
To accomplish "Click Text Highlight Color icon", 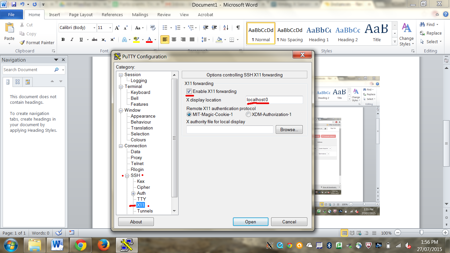I will point(136,40).
